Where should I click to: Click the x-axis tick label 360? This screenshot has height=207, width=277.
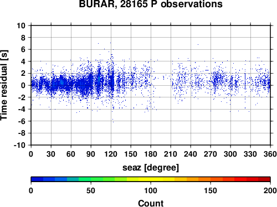point(270,154)
